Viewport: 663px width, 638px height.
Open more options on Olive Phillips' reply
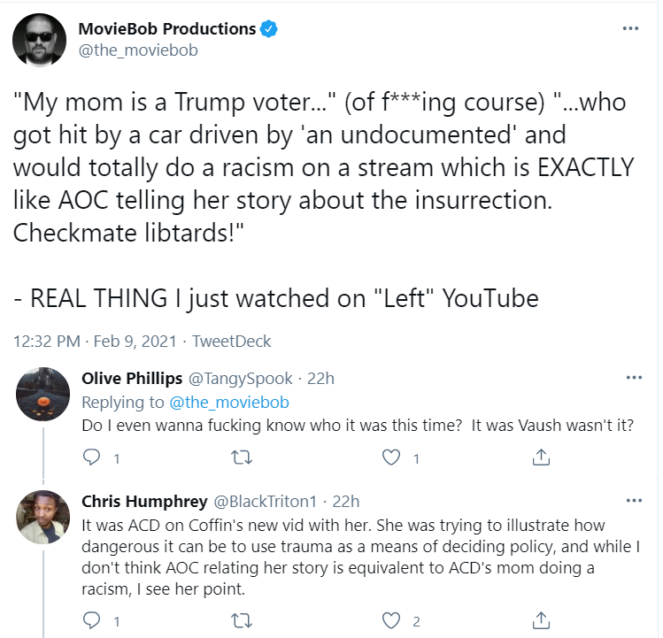pyautogui.click(x=634, y=378)
